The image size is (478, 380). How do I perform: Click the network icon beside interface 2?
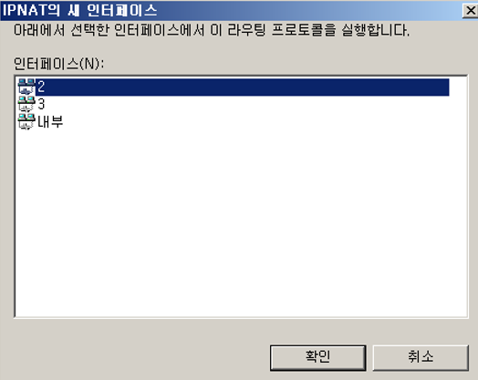click(26, 87)
